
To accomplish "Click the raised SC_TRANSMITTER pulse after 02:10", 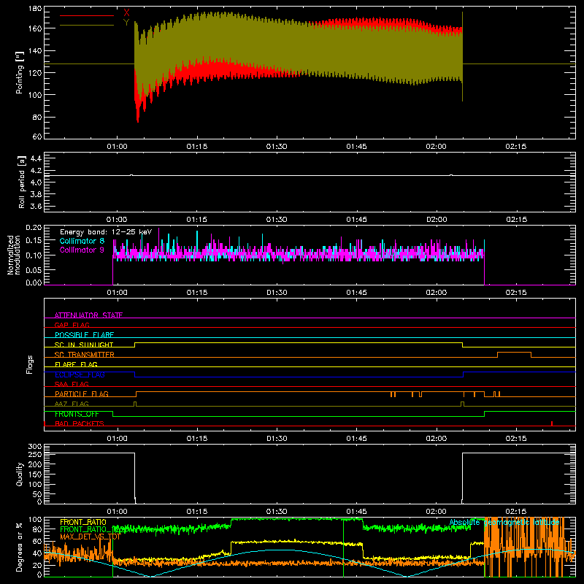I will point(515,354).
